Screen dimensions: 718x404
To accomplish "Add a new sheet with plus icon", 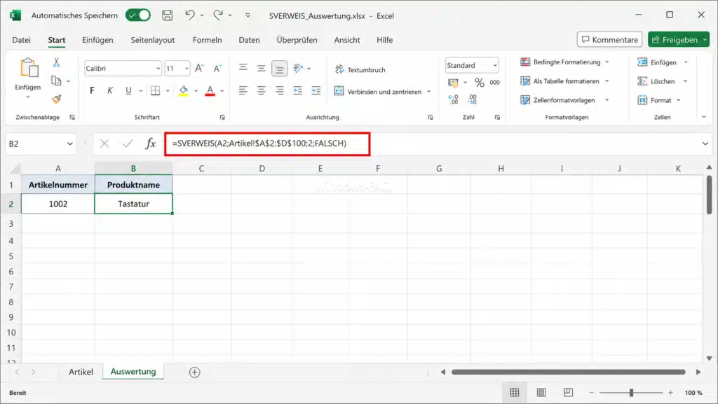I will click(195, 372).
